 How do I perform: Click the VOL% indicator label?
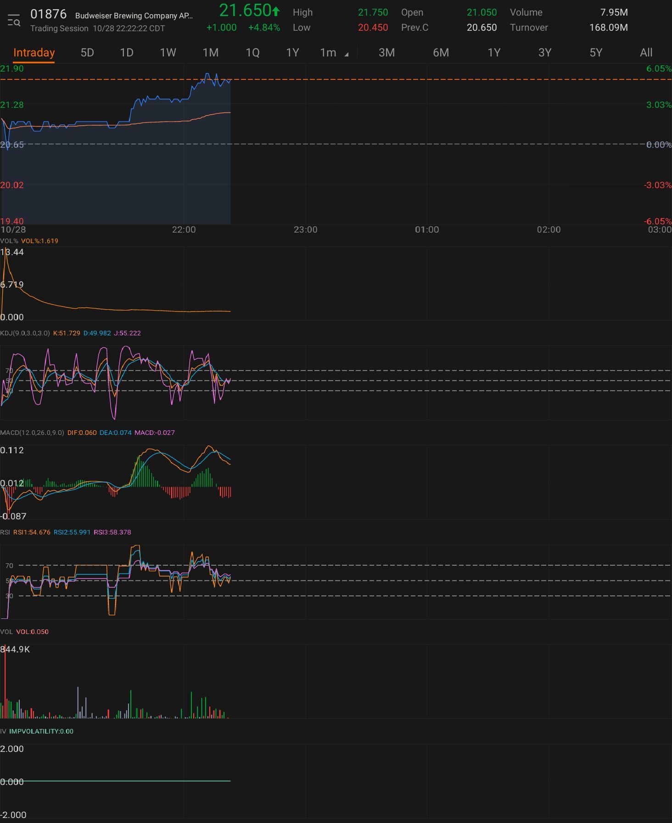click(x=9, y=241)
